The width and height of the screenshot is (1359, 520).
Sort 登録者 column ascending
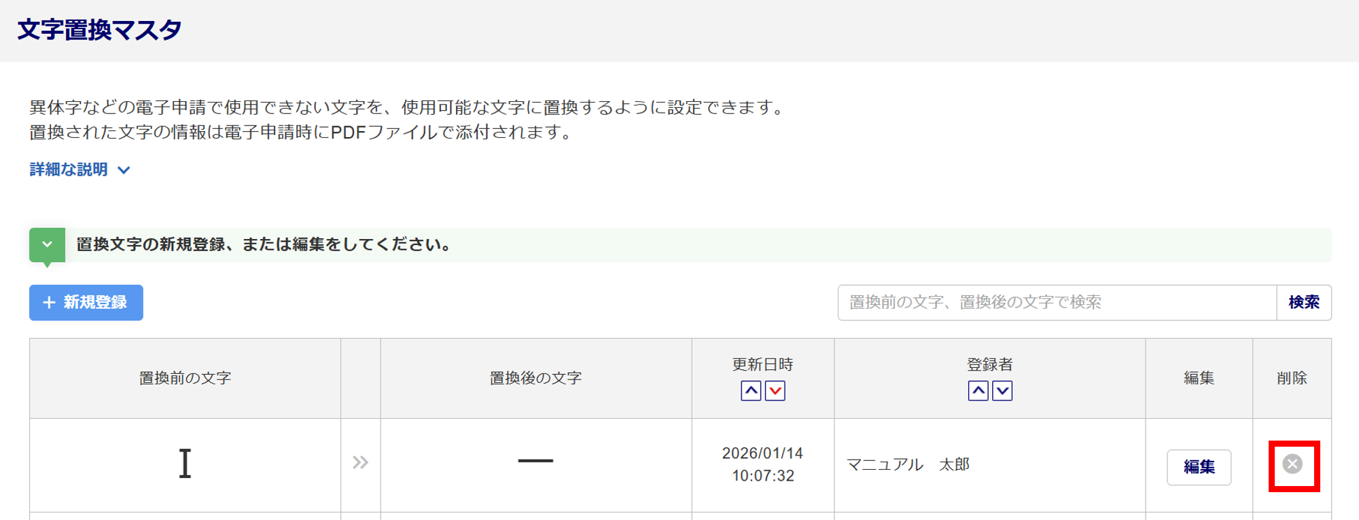978,391
